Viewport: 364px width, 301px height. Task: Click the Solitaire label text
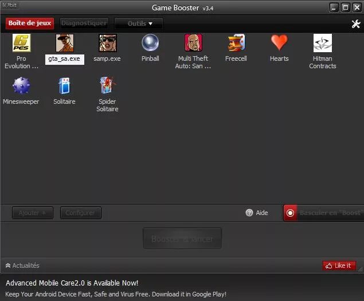[64, 101]
